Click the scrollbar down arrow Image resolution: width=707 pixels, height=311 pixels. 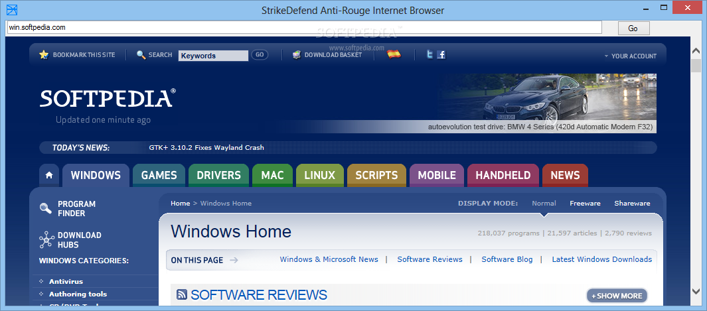click(x=696, y=291)
